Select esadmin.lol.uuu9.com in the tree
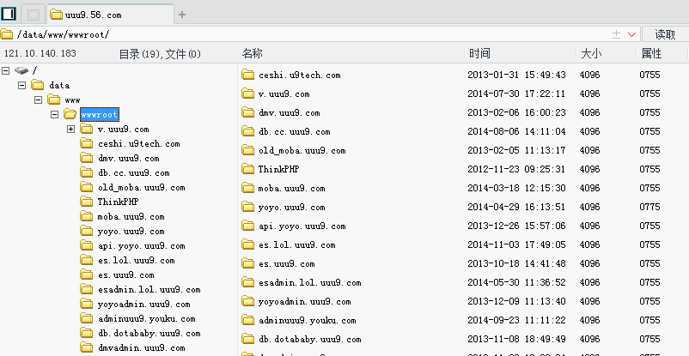Viewport: 689px width, 356px height. tap(149, 290)
